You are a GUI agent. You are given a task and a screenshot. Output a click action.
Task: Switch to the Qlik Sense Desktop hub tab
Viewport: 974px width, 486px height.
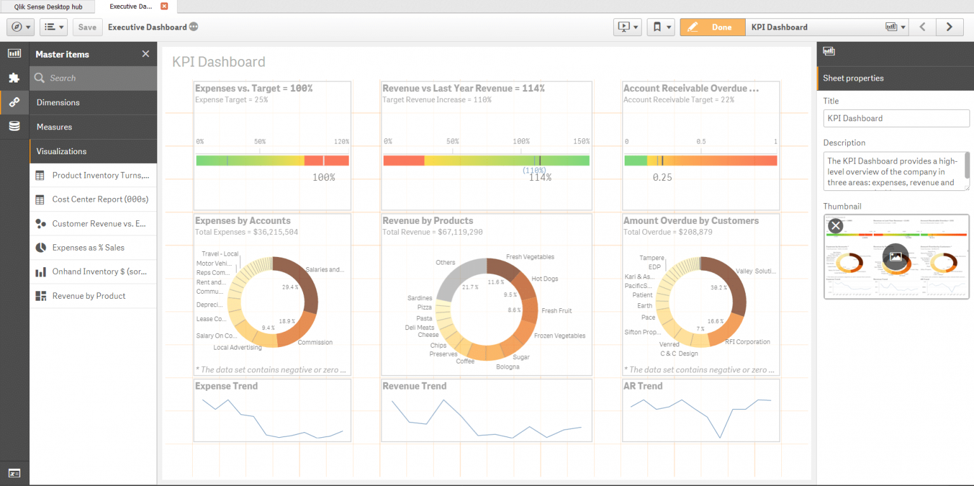point(48,6)
